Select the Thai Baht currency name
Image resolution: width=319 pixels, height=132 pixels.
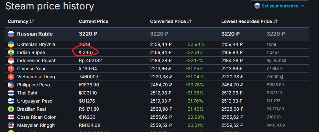[x=27, y=93]
